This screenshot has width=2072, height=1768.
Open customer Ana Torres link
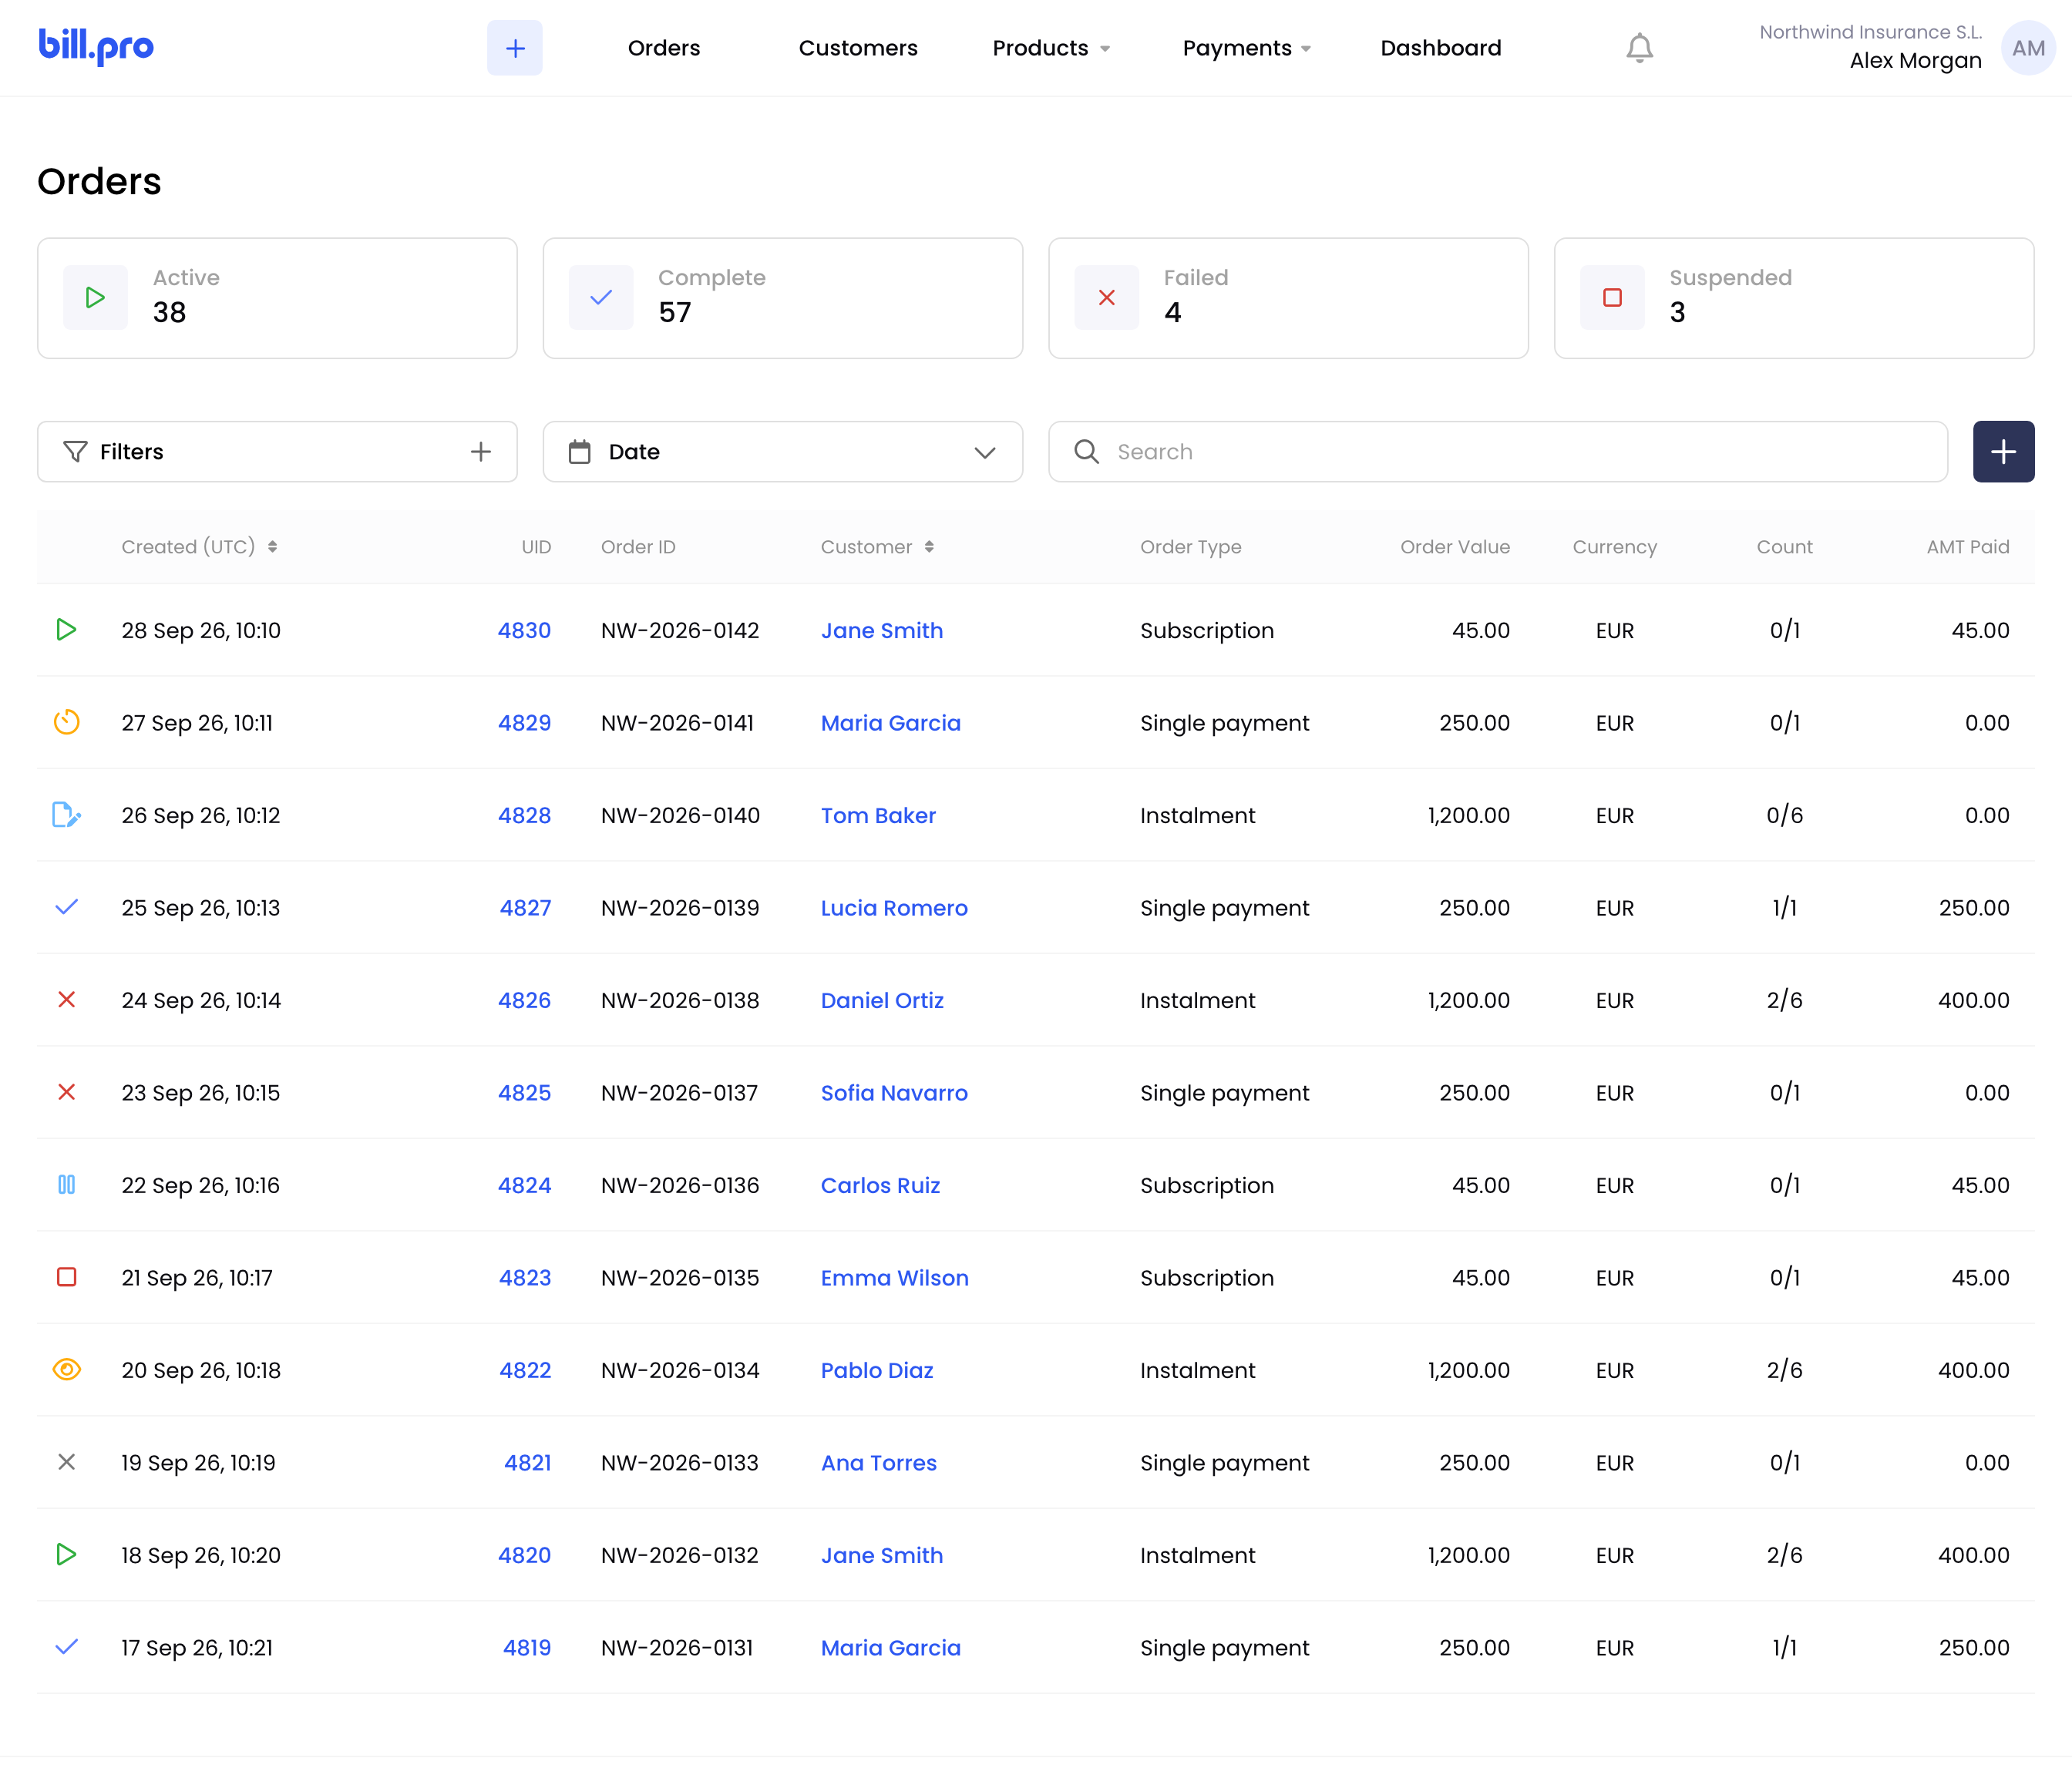click(878, 1462)
